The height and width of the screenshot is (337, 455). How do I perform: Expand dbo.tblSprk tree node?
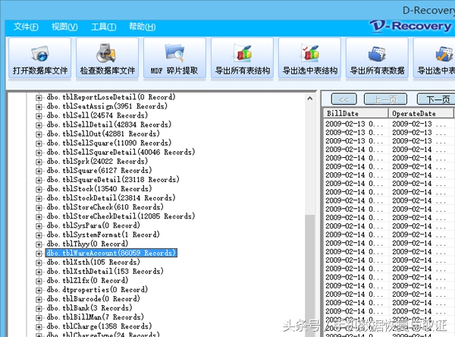[39, 162]
